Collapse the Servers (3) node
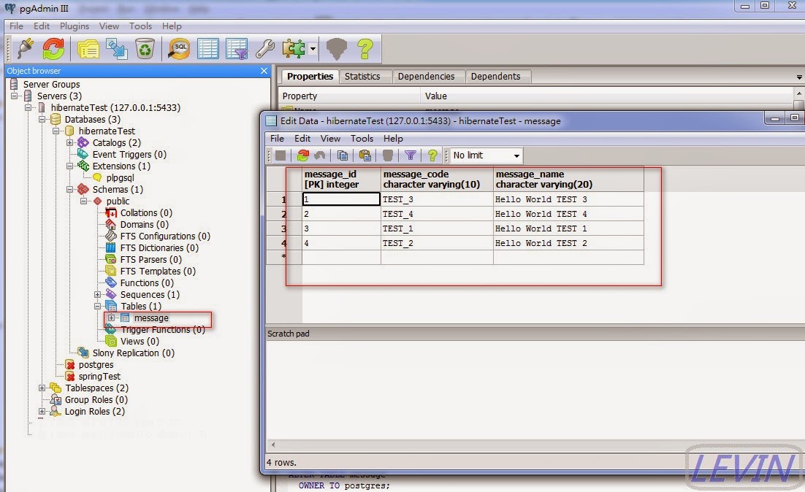 (15, 96)
